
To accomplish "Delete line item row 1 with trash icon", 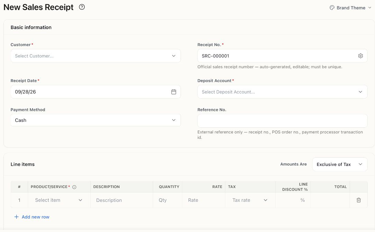I will (358, 200).
